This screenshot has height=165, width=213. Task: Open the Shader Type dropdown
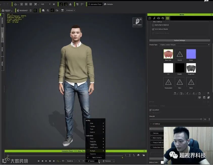pyautogui.click(x=184, y=45)
